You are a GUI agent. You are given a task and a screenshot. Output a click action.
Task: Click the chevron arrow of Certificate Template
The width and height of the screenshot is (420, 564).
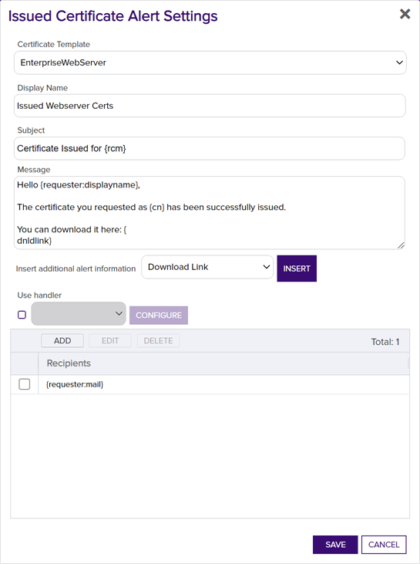click(x=399, y=62)
